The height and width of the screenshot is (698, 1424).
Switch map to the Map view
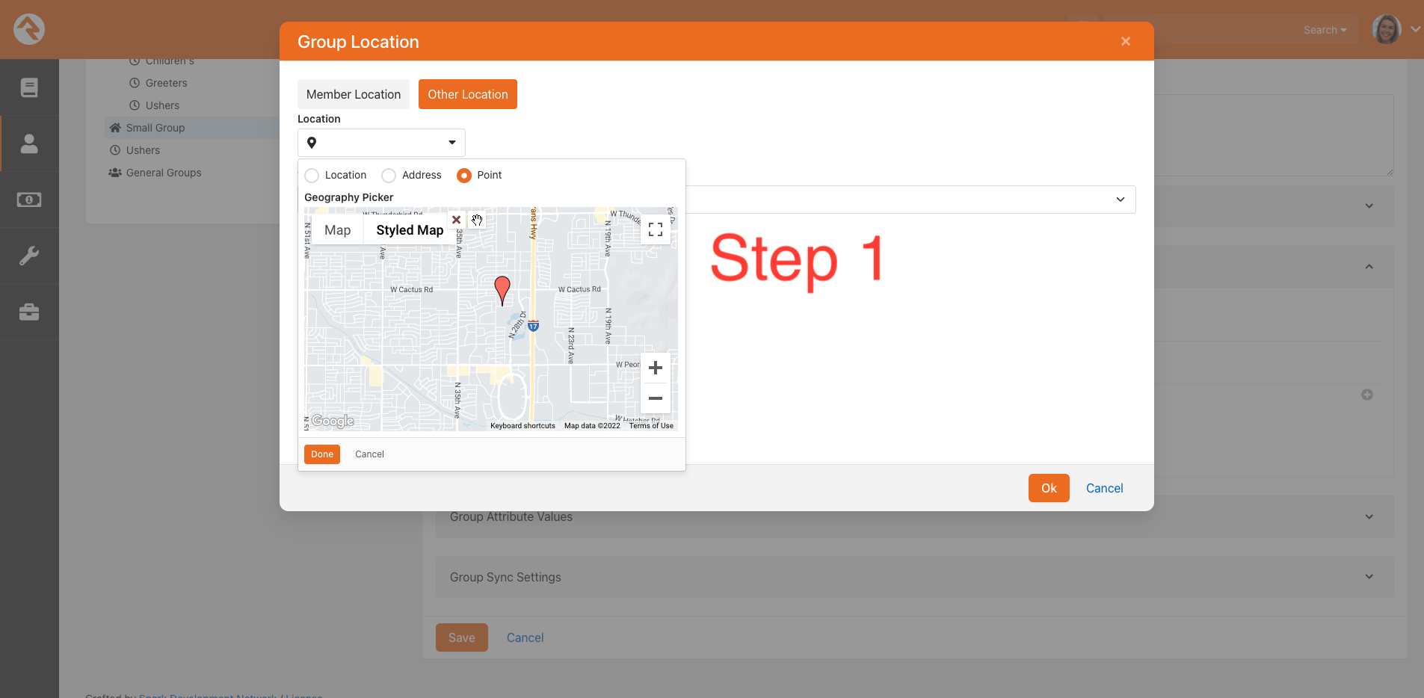(x=338, y=230)
